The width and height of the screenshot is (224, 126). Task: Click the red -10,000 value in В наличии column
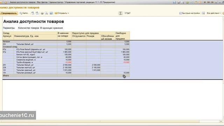(x=68, y=62)
